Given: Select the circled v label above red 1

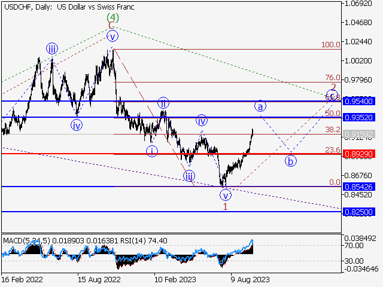Looking at the screenshot, I should click(226, 196).
